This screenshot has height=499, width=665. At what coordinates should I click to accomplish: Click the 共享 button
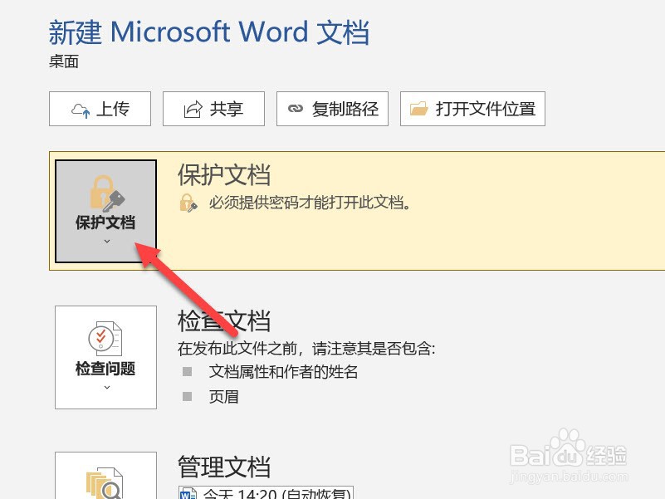[213, 108]
